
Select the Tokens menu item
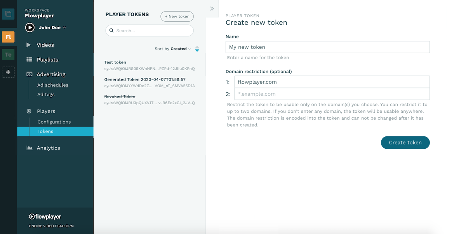tap(55, 131)
